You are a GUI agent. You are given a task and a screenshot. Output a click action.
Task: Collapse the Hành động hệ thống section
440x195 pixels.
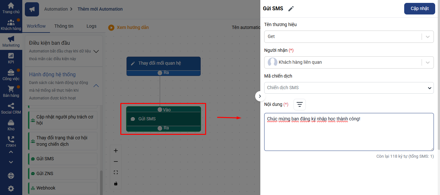96,86
